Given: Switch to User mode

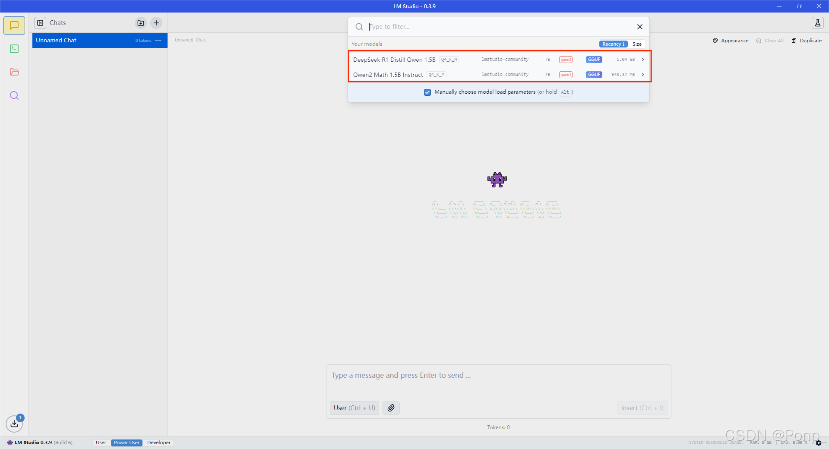Looking at the screenshot, I should [101, 443].
